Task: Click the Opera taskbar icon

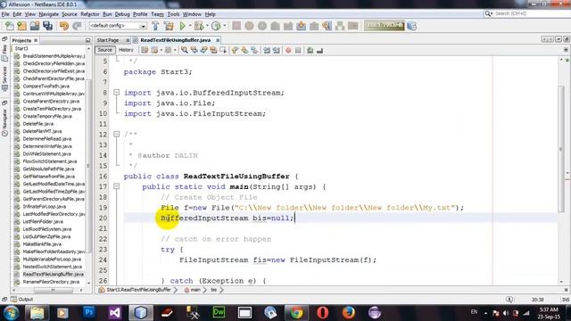Action: (x=323, y=312)
